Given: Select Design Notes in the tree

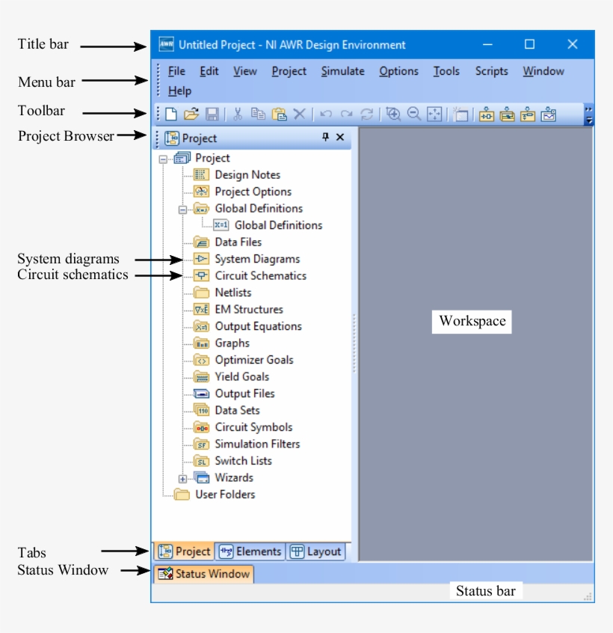Looking at the screenshot, I should coord(237,175).
